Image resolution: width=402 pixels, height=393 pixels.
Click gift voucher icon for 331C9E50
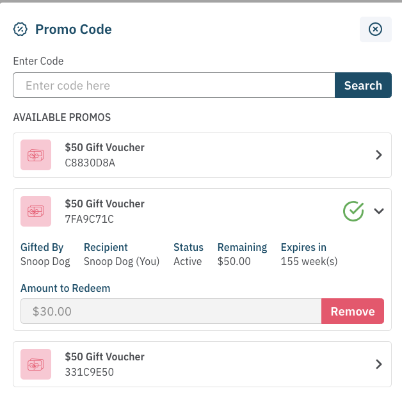coord(36,364)
